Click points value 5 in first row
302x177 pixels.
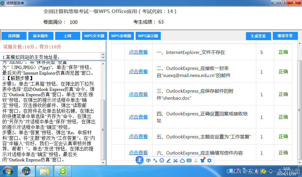[x=262, y=53]
